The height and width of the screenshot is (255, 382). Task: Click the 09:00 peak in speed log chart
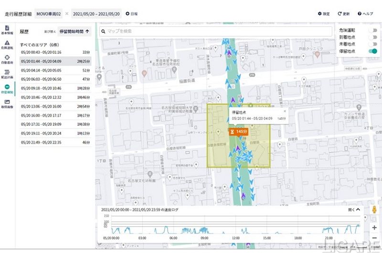coord(204,228)
